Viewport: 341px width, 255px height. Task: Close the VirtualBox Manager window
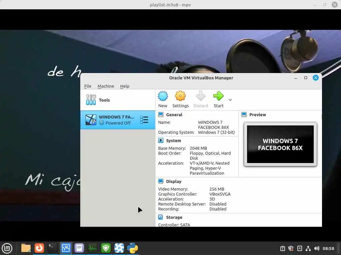point(316,78)
